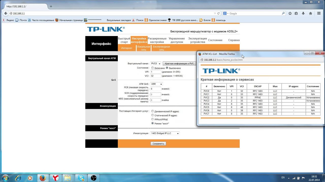Open the Беспроводная сеть subtab
The height and width of the screenshot is (182, 325).
click(x=161, y=48)
